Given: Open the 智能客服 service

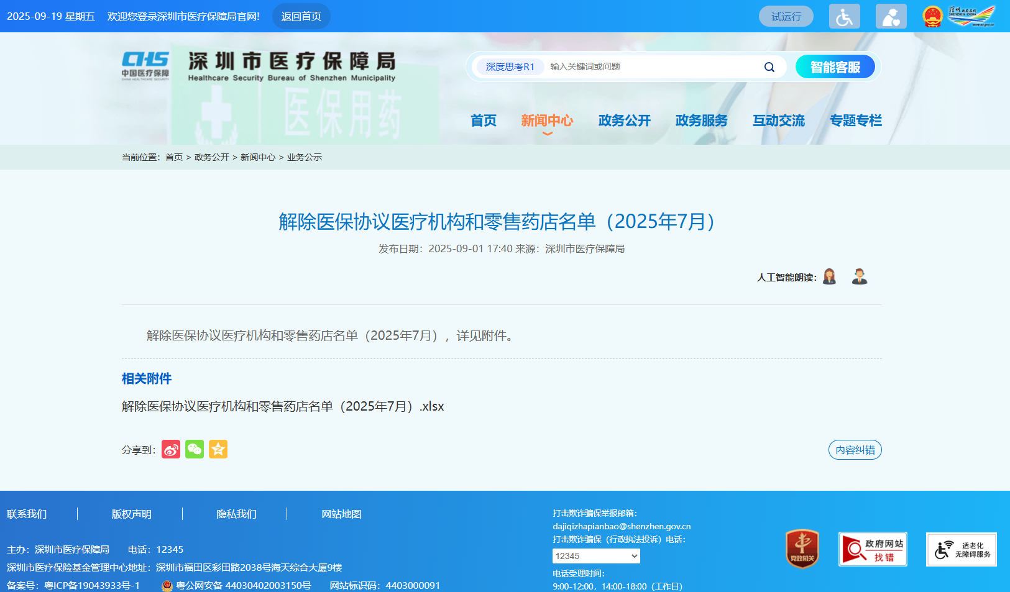Looking at the screenshot, I should (835, 66).
